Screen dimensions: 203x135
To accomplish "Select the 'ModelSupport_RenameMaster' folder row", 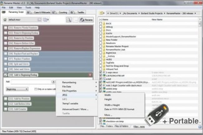I will 148,36.
